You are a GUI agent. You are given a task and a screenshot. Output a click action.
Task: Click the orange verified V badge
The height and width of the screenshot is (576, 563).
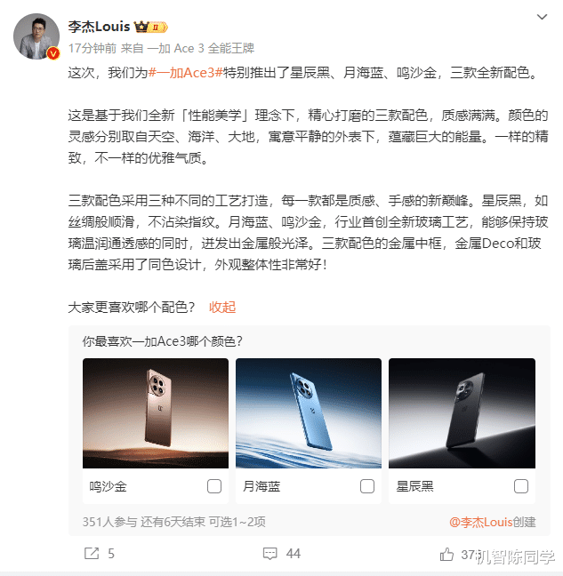[53, 53]
